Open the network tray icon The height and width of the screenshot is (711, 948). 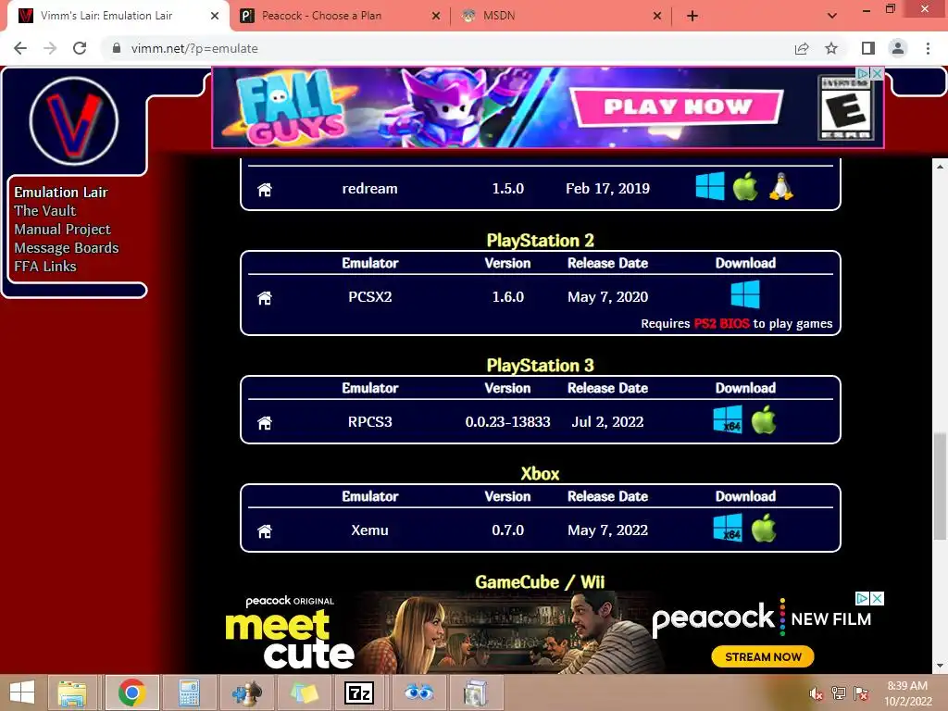838,693
